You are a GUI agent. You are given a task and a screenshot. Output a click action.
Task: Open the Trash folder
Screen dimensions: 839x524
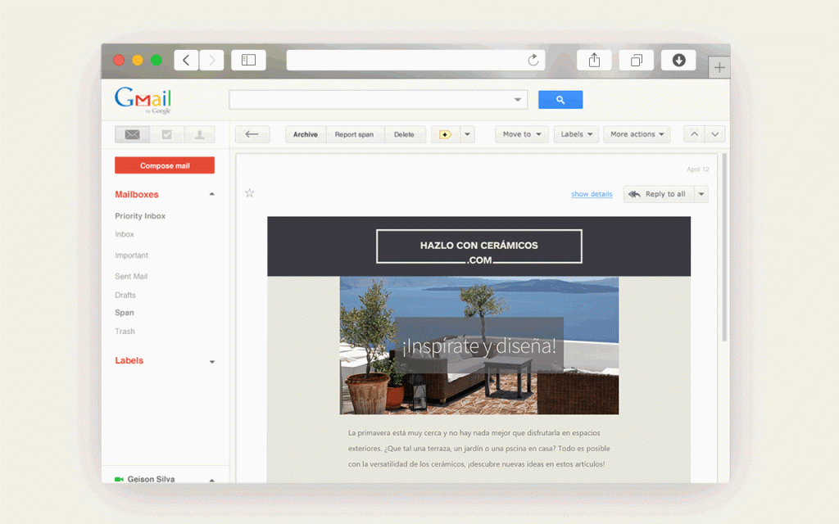point(125,332)
